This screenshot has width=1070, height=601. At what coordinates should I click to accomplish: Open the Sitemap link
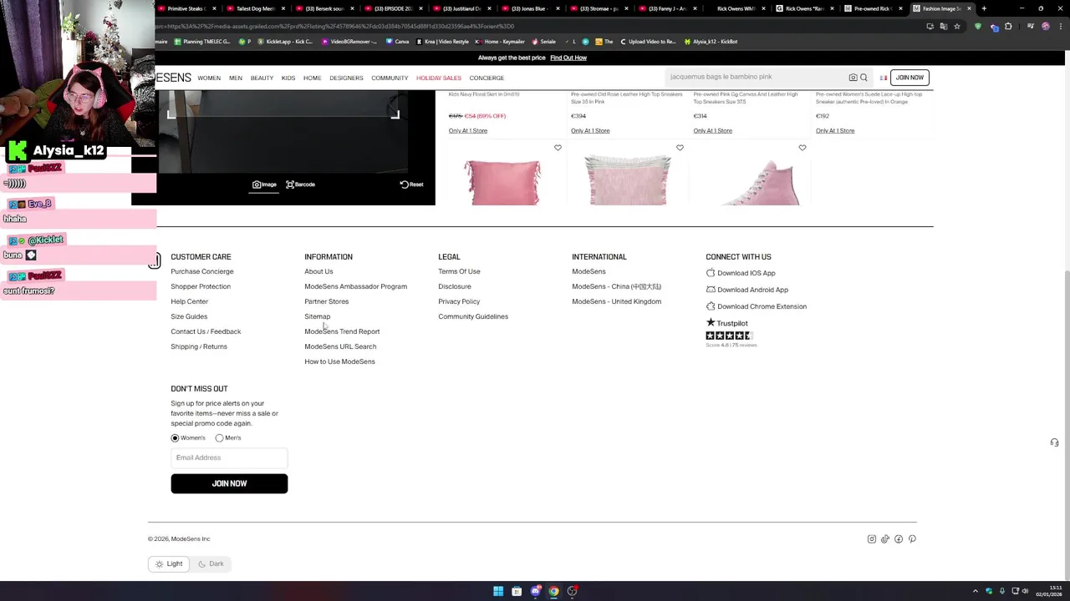click(x=318, y=317)
